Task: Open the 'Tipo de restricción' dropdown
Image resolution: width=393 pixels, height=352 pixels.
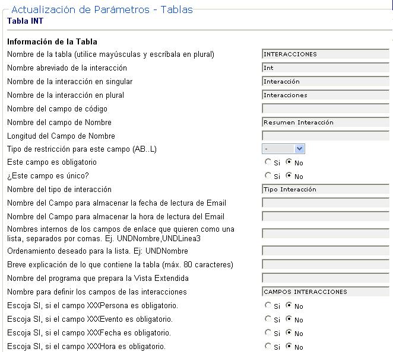Action: (x=283, y=149)
